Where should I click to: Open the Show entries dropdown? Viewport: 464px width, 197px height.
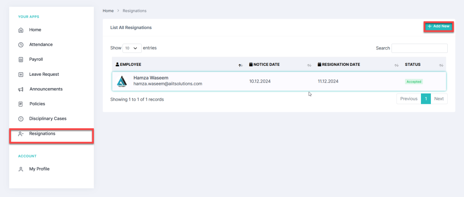[x=132, y=48]
